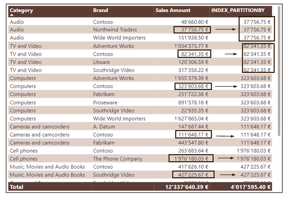Select sales amount 891'578.16 €

pyautogui.click(x=193, y=103)
